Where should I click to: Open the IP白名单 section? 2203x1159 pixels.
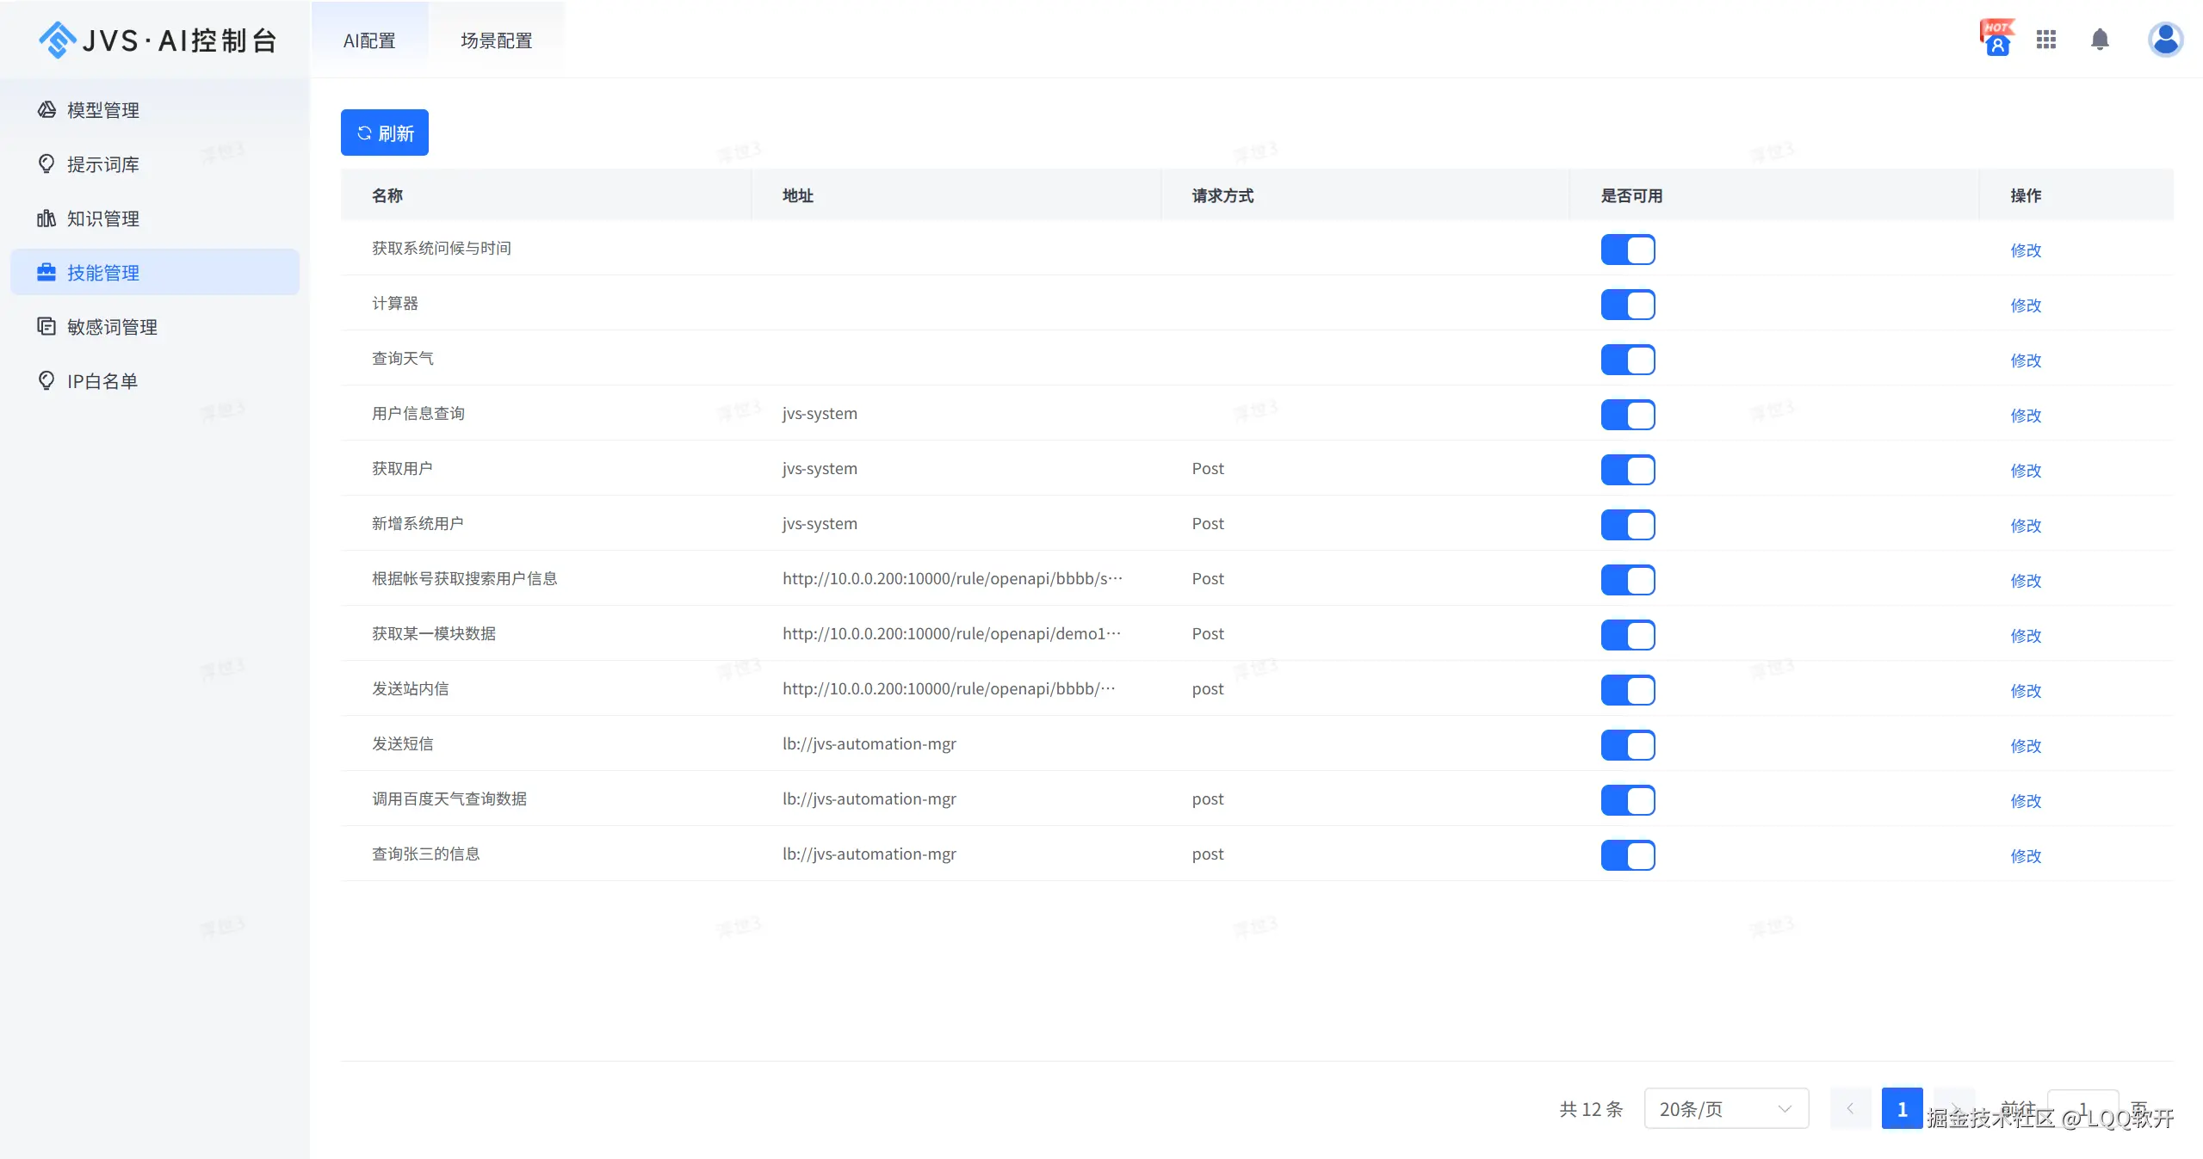click(x=101, y=379)
